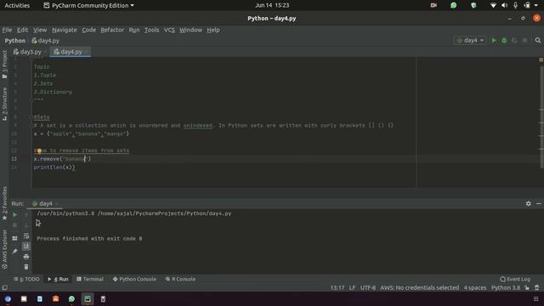The image size is (544, 306).
Task: Click the yellow intention lightbulb on line 12
Action: click(39, 150)
